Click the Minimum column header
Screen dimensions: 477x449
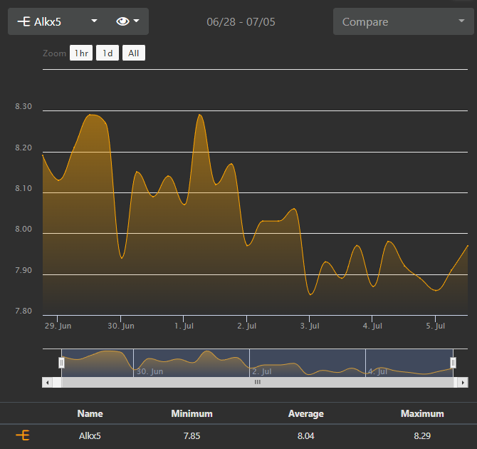pyautogui.click(x=192, y=413)
